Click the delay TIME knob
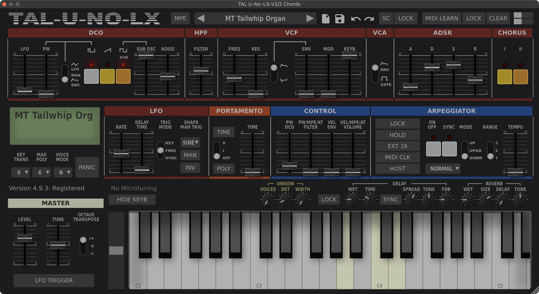The height and width of the screenshot is (294, 539). click(x=370, y=199)
